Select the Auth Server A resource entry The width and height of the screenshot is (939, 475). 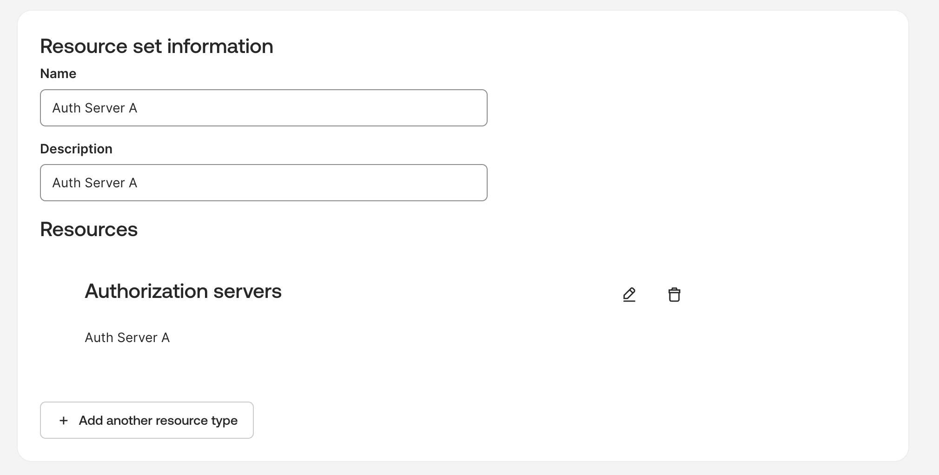point(127,337)
